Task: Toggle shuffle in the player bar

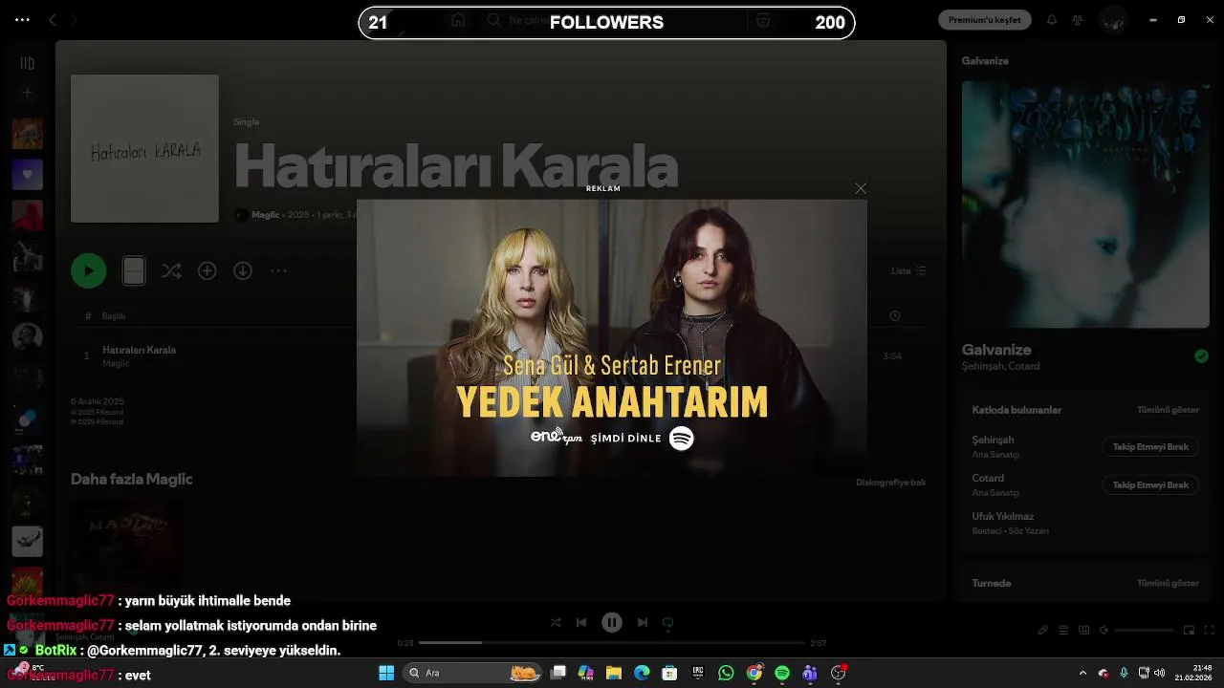Action: tap(556, 622)
